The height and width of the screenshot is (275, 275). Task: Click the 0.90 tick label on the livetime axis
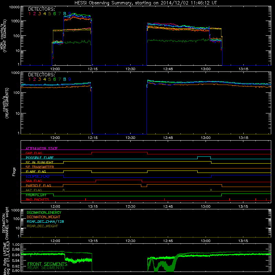tap(16, 271)
